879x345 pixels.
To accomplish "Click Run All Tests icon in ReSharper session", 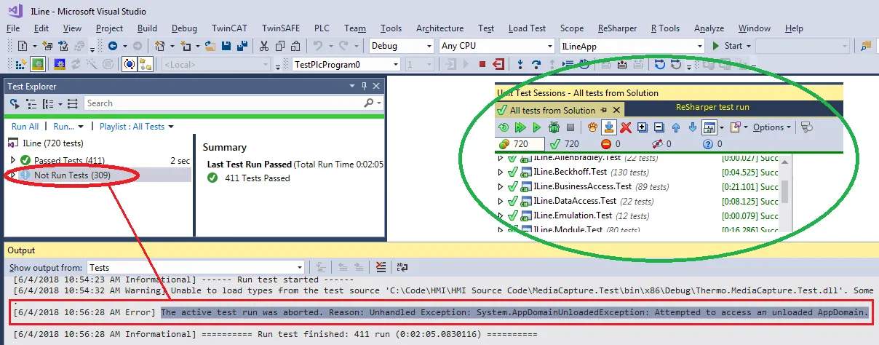I will tap(520, 127).
